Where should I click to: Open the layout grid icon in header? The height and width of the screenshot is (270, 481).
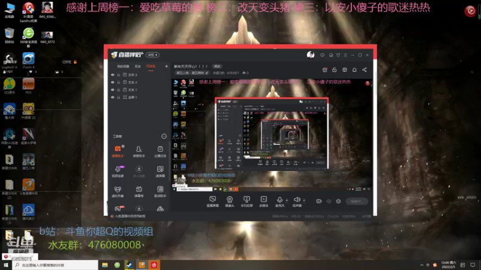[x=345, y=70]
